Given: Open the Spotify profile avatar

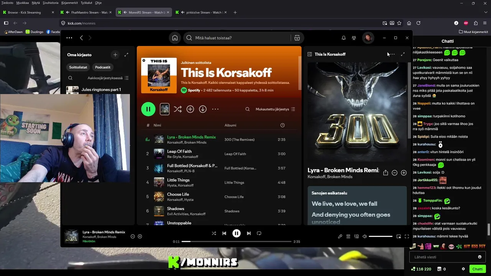Looking at the screenshot, I should coord(368,38).
